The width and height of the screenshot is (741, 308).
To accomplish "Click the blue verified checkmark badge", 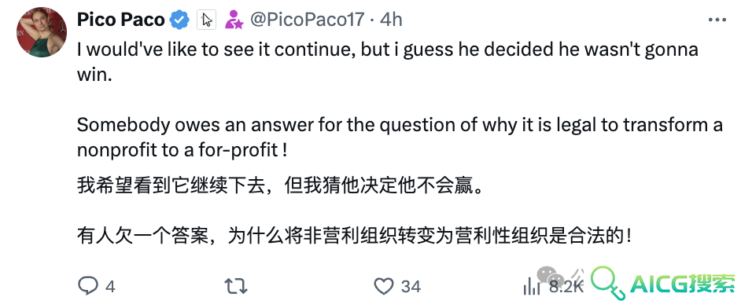I will [180, 20].
